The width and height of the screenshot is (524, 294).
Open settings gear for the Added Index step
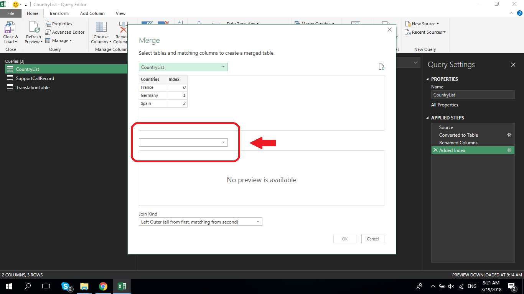click(x=509, y=150)
